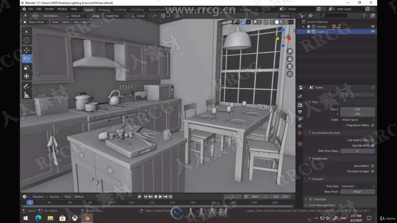Enable Save Buffers checkbox

(372, 166)
